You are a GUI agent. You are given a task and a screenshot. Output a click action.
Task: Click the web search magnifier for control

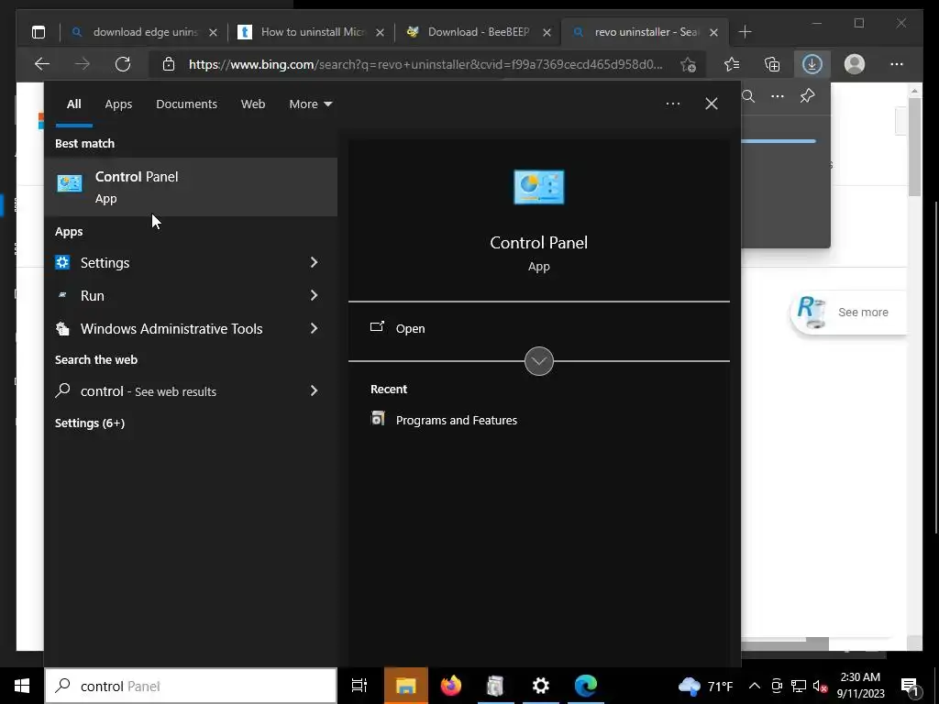pos(62,390)
